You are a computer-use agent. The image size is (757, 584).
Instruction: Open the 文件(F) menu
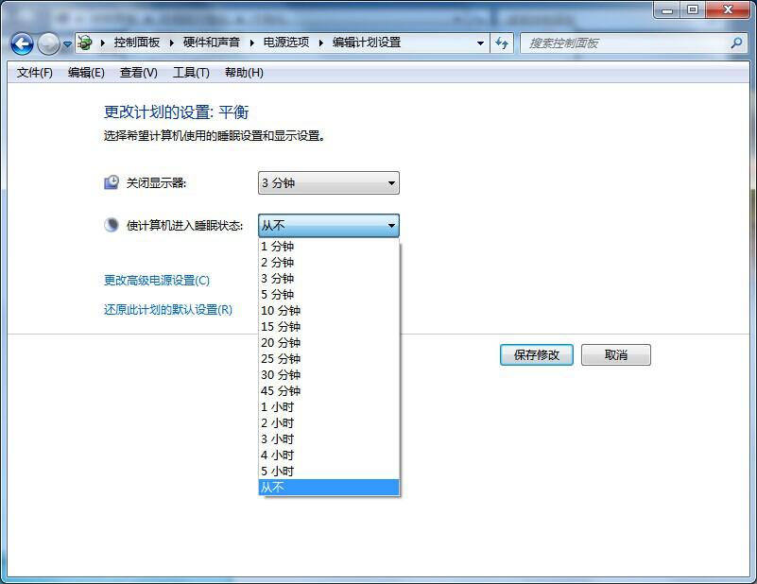pyautogui.click(x=35, y=73)
